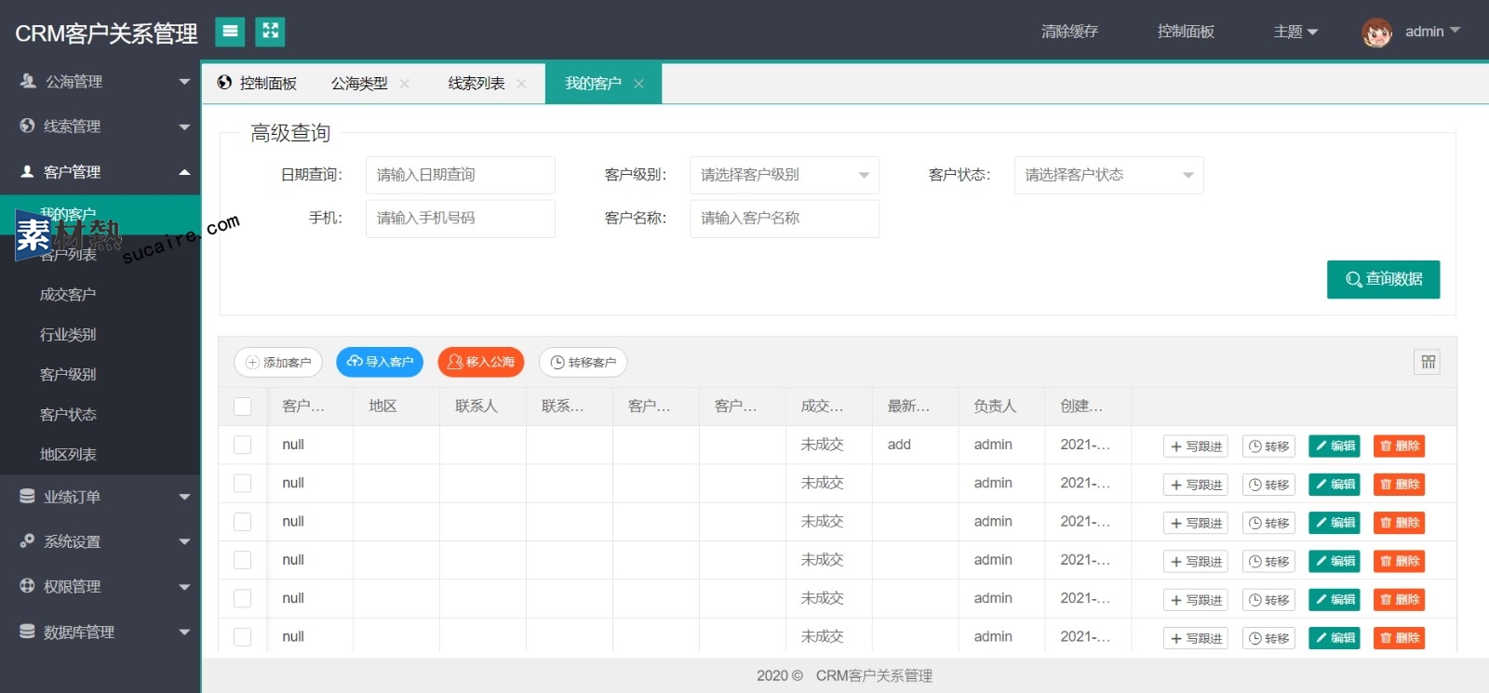Switch to the 公海类型 tab
The width and height of the screenshot is (1489, 693).
click(x=359, y=84)
